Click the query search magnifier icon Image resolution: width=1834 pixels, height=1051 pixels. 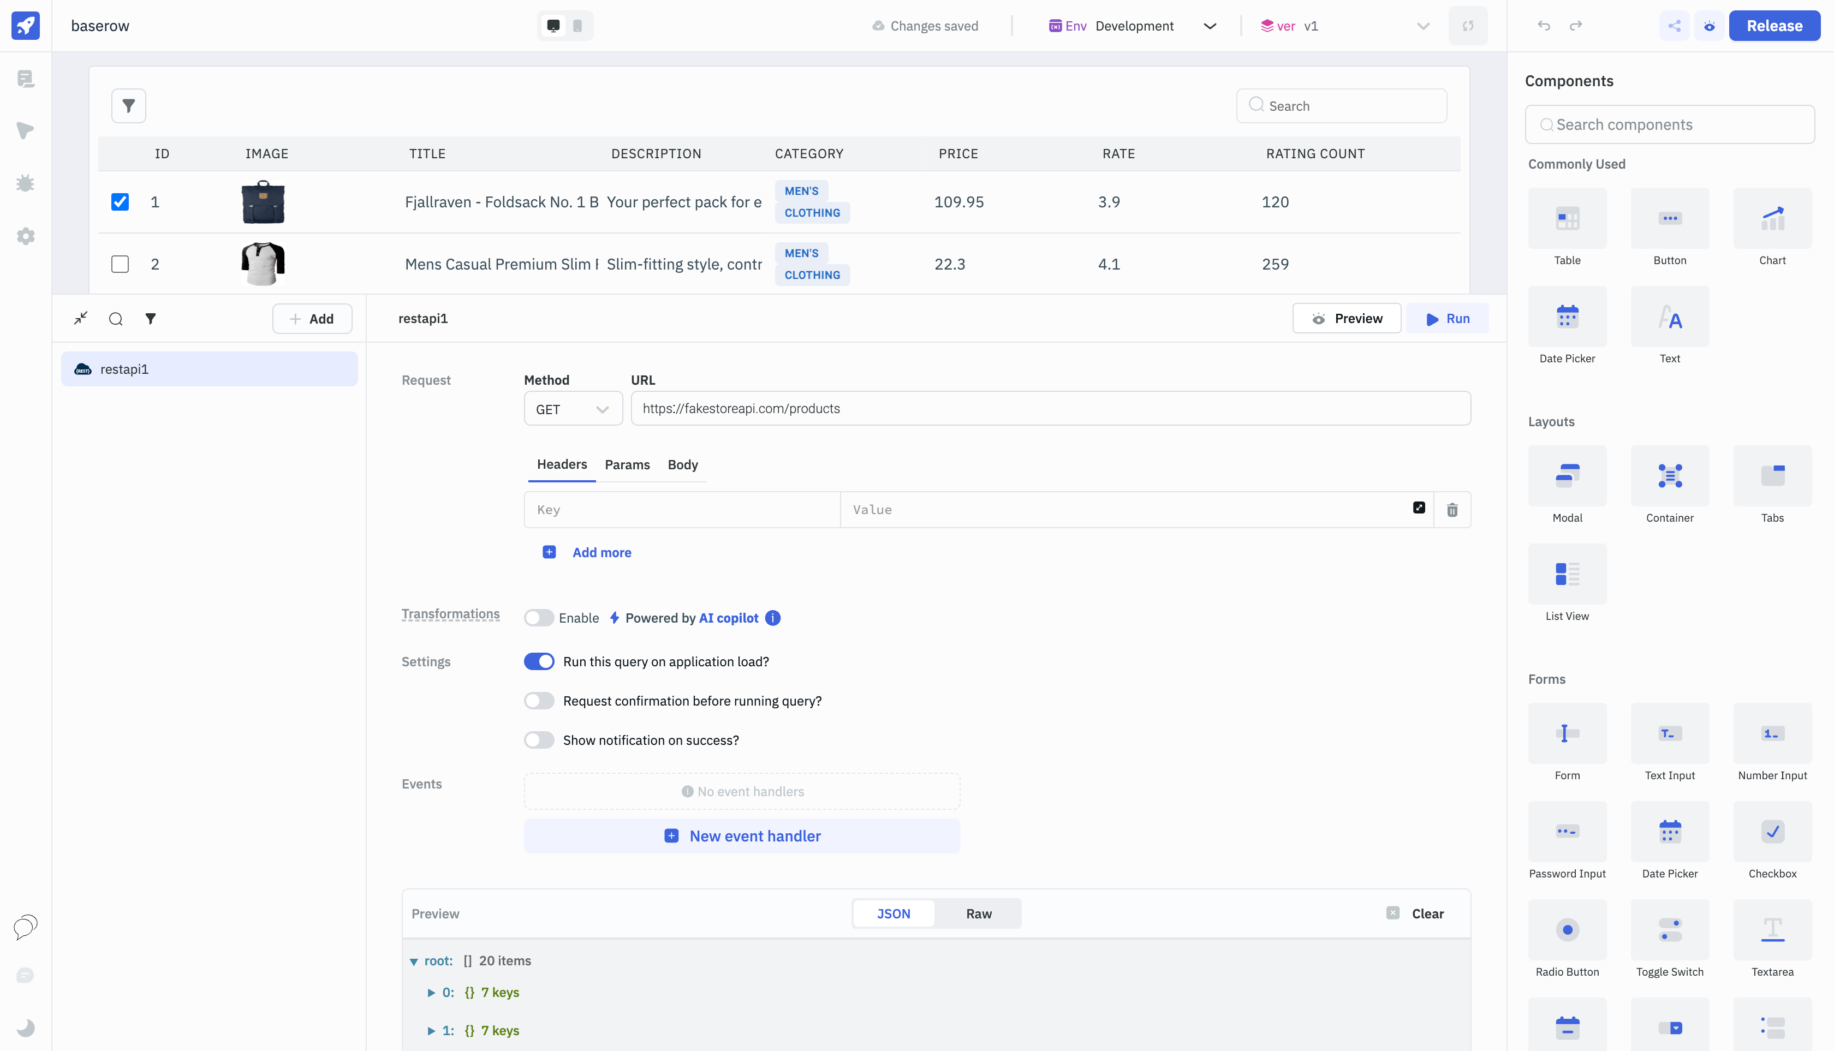coord(116,318)
